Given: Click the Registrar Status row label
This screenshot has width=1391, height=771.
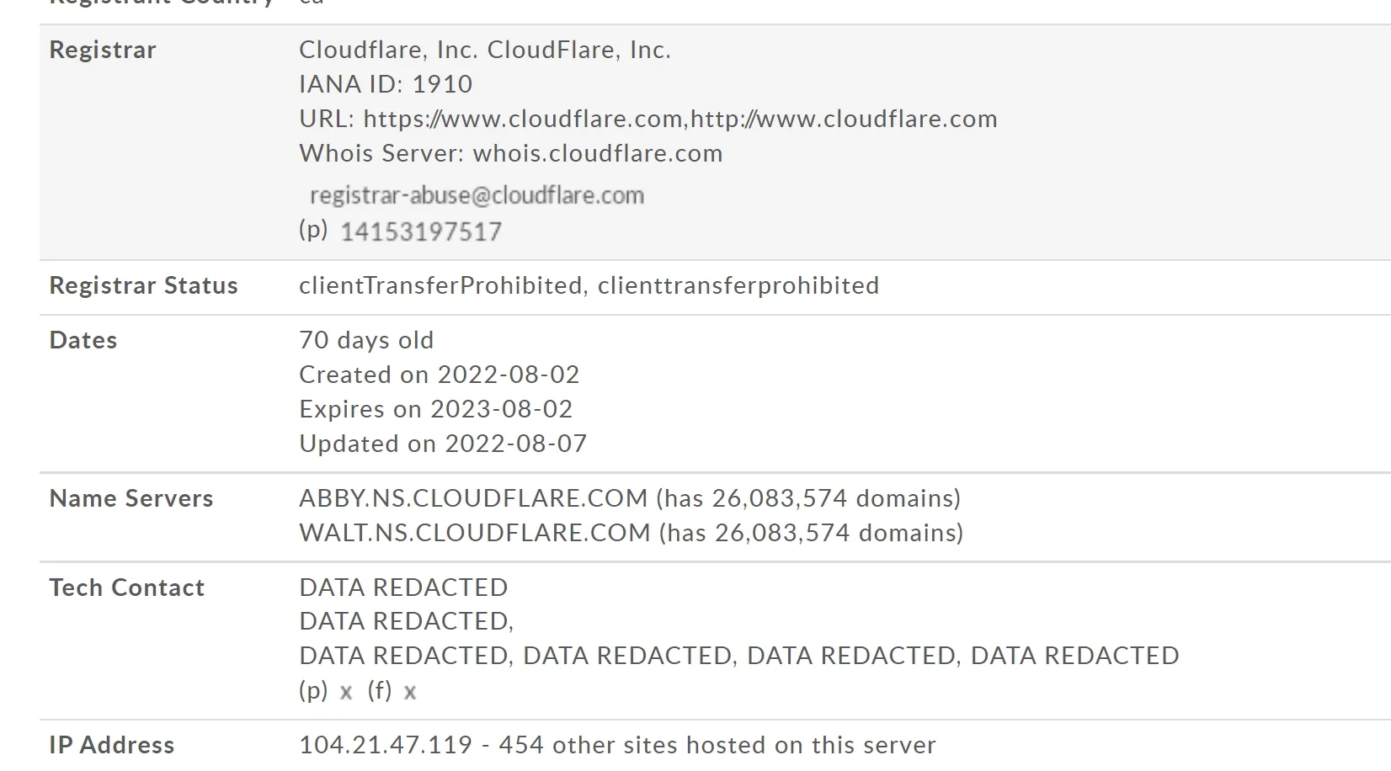Looking at the screenshot, I should point(144,285).
